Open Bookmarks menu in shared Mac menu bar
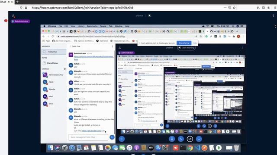The image size is (277, 155). [92, 26]
